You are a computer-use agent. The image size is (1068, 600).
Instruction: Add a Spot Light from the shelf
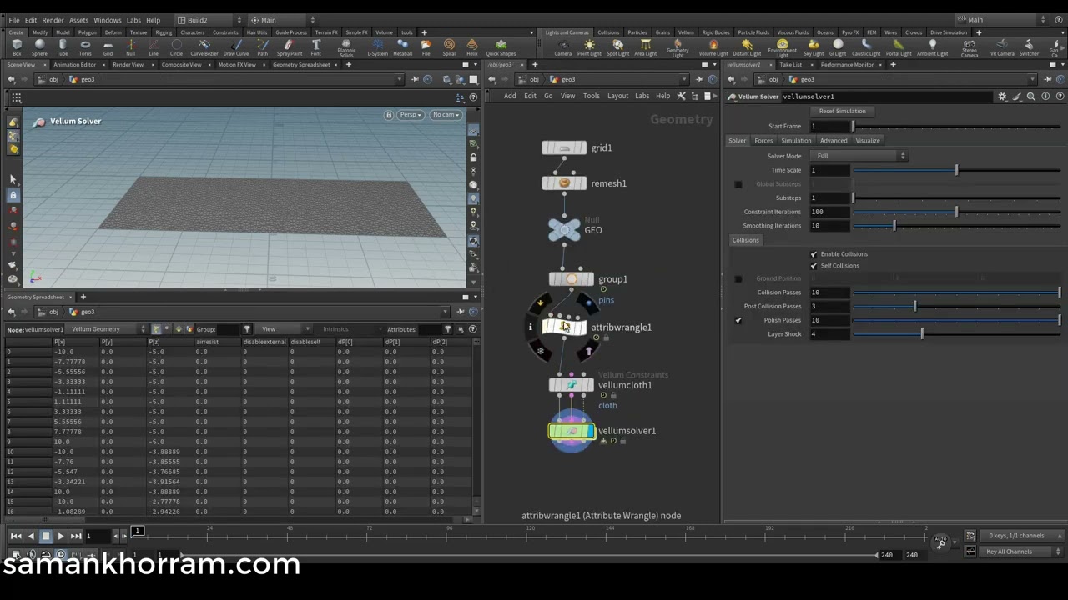click(617, 47)
